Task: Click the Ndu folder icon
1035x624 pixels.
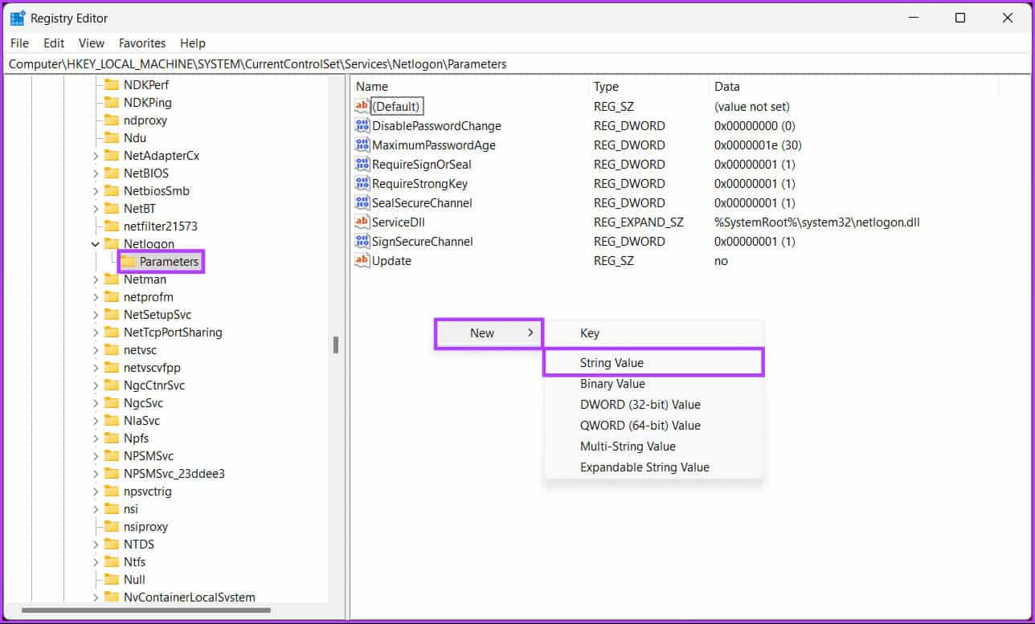Action: (112, 137)
